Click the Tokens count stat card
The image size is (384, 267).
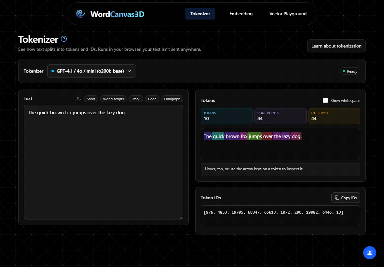click(226, 116)
